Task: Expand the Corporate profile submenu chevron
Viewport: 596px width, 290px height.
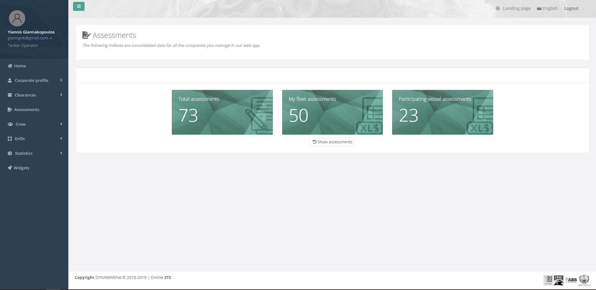Action: tap(61, 80)
